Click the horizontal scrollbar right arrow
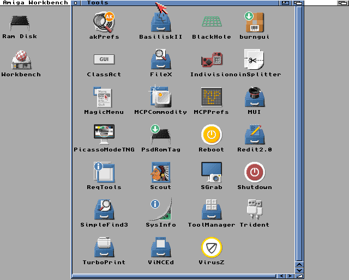Image resolution: width=349 pixels, height=280 pixels. pos(289,276)
